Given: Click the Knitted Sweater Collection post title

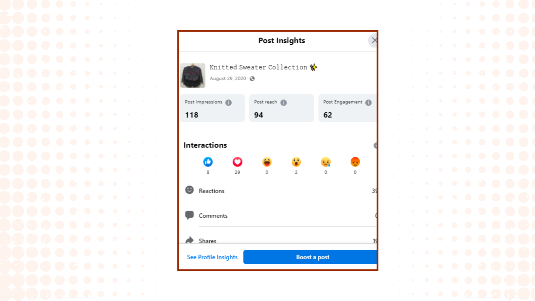Looking at the screenshot, I should pyautogui.click(x=258, y=67).
